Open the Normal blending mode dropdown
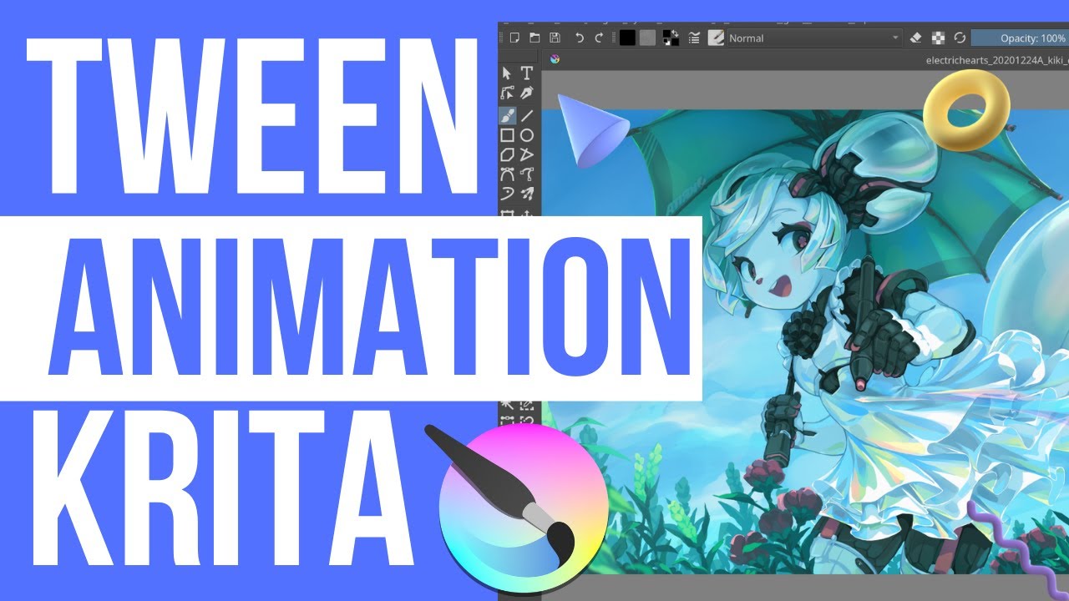This screenshot has height=601, width=1069. 814,38
